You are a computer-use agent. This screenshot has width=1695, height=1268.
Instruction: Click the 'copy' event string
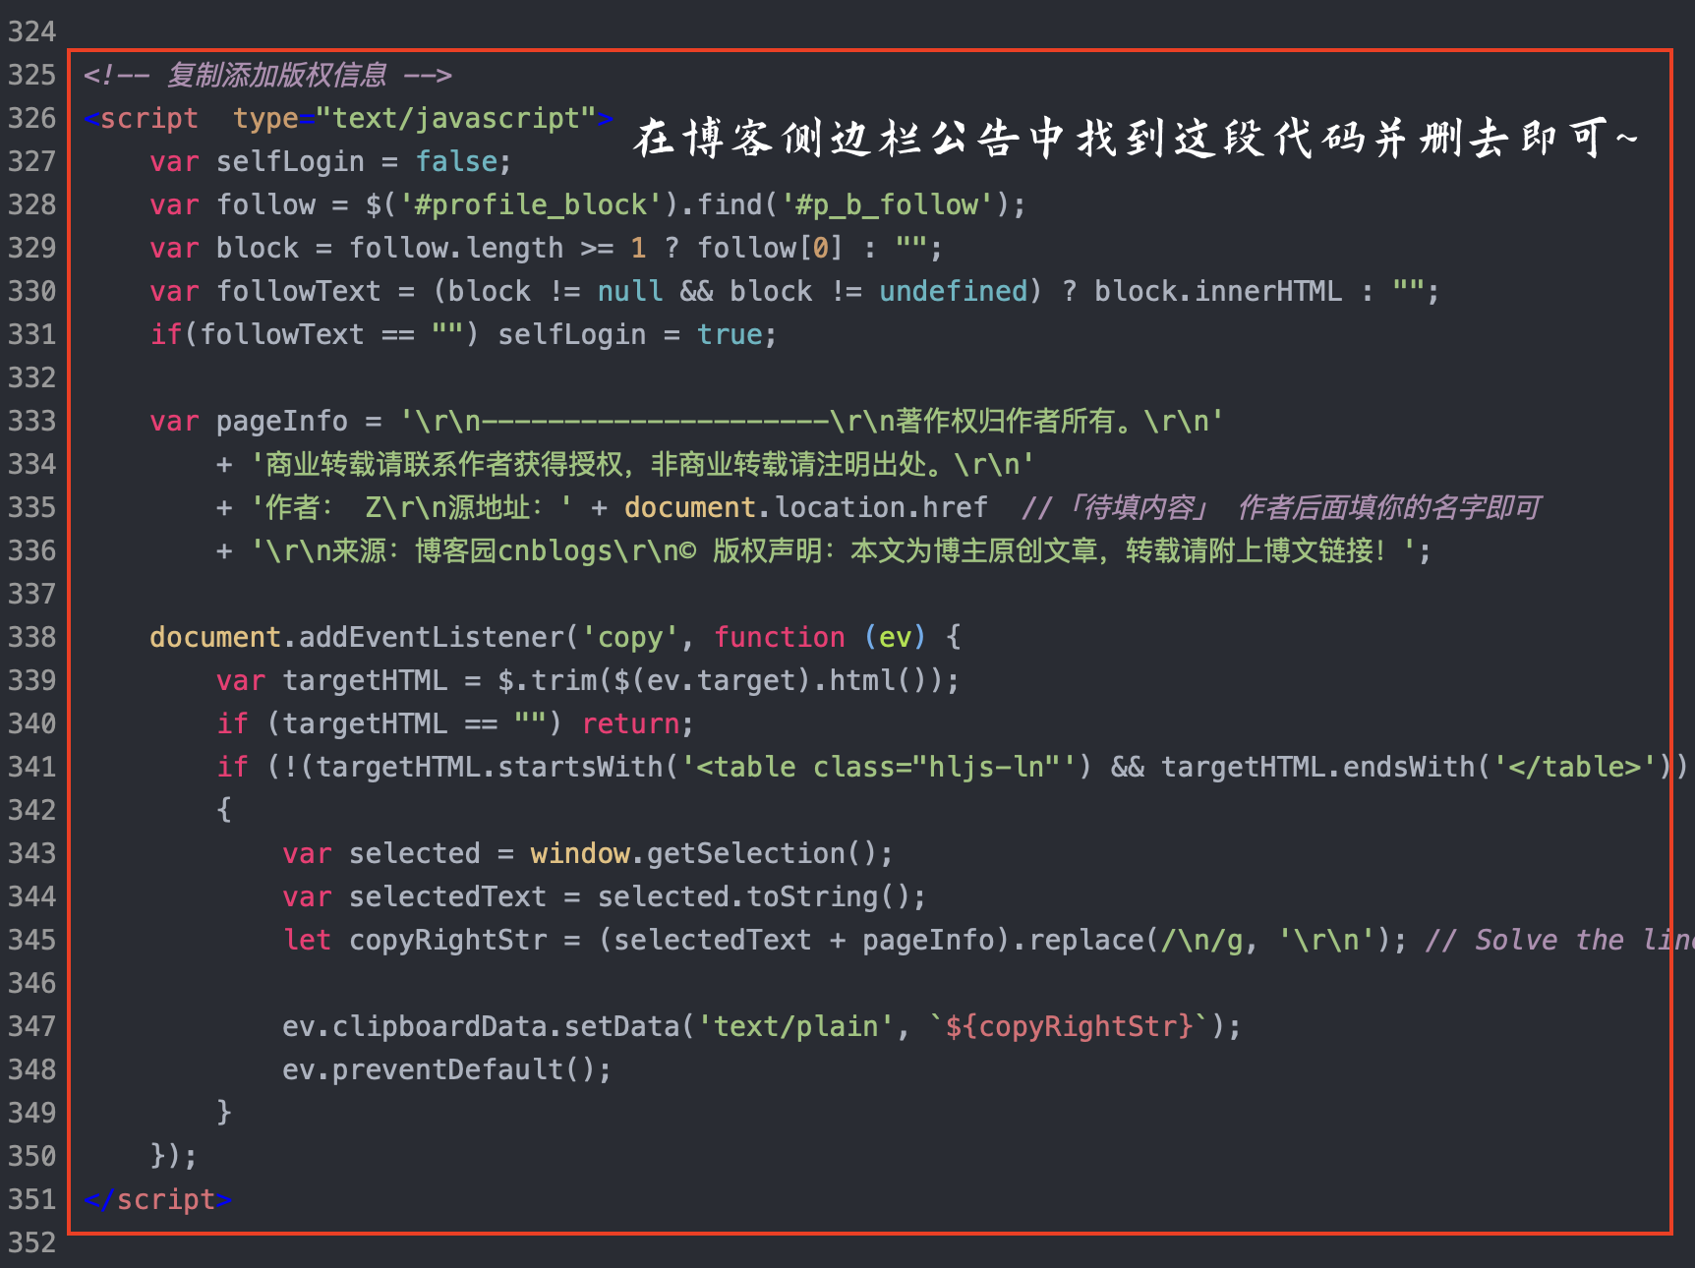[630, 637]
